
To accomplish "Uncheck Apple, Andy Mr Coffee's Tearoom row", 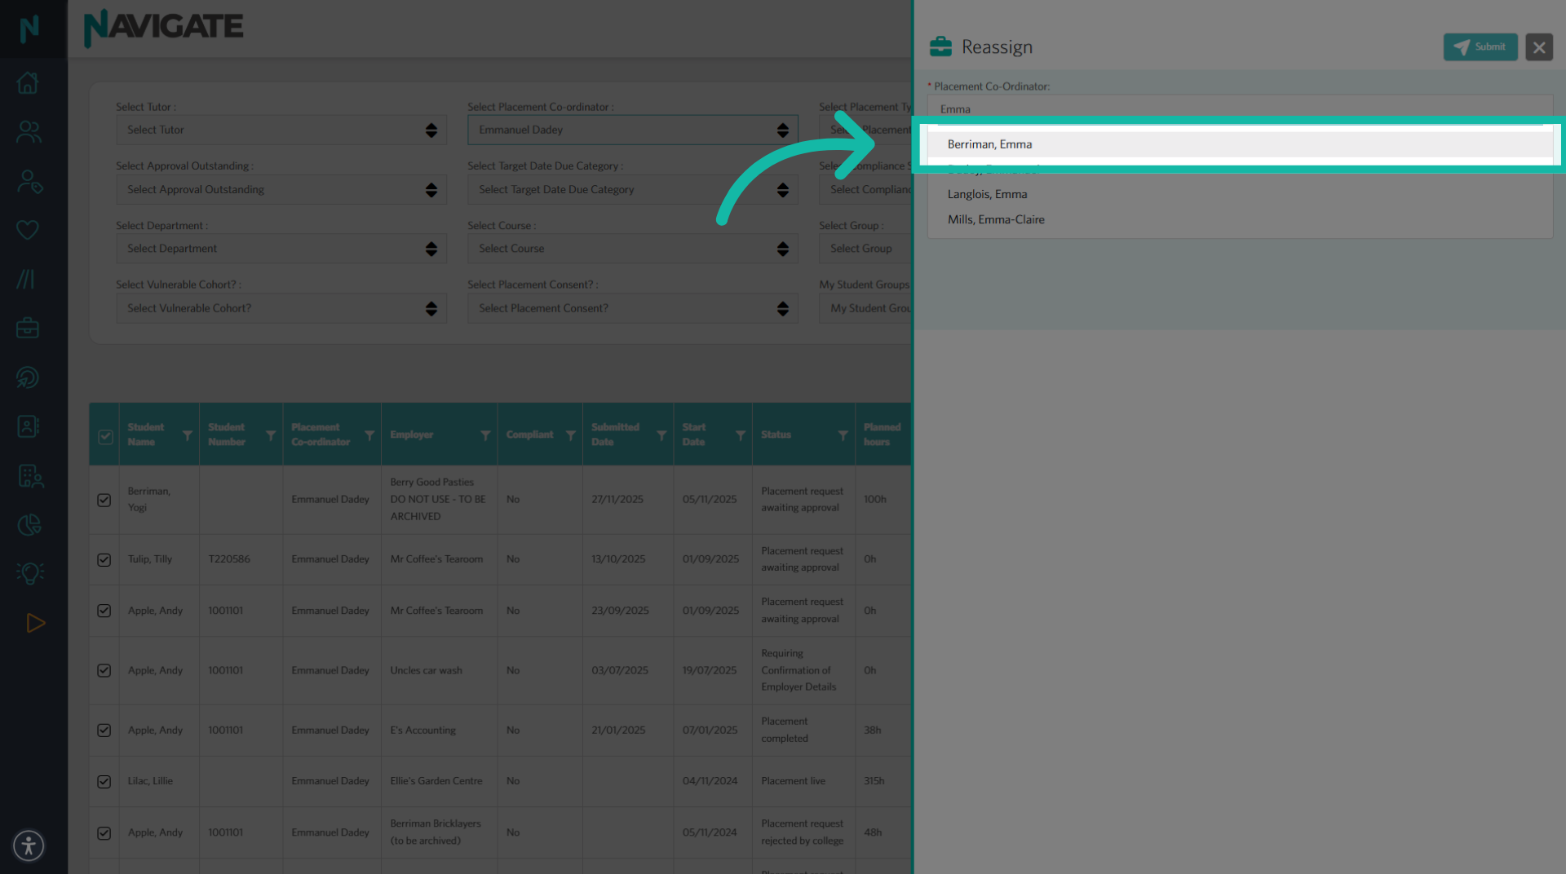I will (104, 611).
